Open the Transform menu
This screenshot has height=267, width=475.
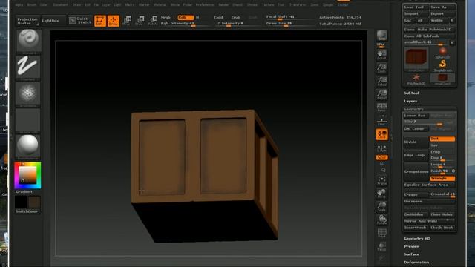coord(297,5)
